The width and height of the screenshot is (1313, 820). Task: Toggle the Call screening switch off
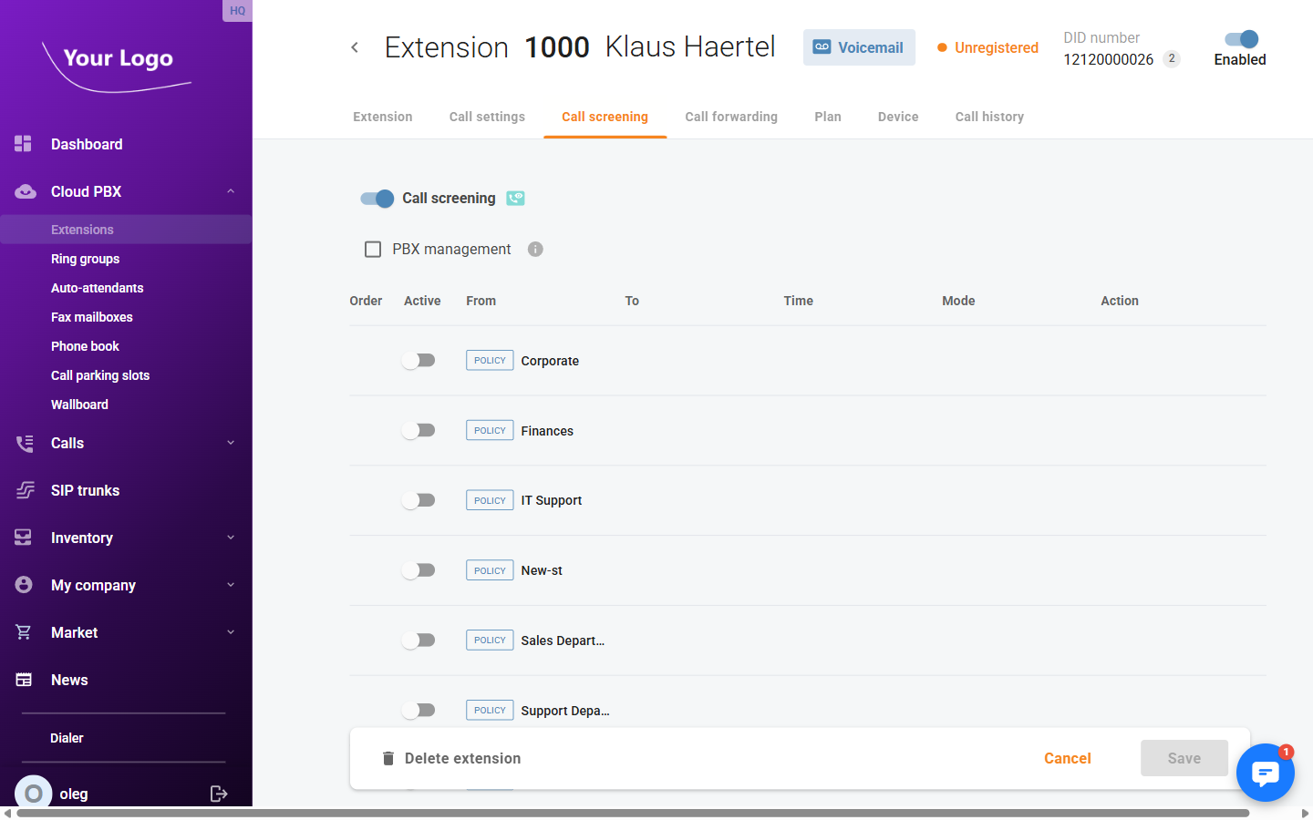pos(377,199)
